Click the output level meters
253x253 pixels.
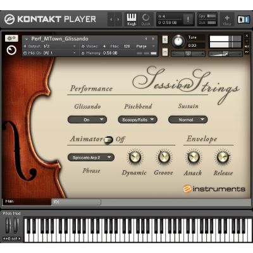(x=225, y=42)
